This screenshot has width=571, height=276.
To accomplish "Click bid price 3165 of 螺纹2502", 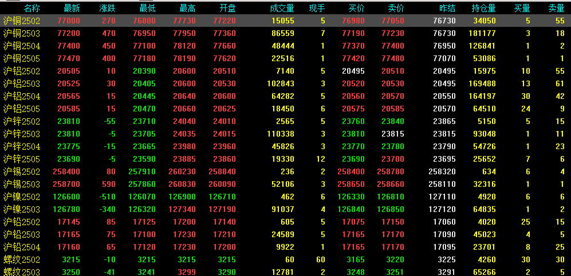I will point(356,259).
